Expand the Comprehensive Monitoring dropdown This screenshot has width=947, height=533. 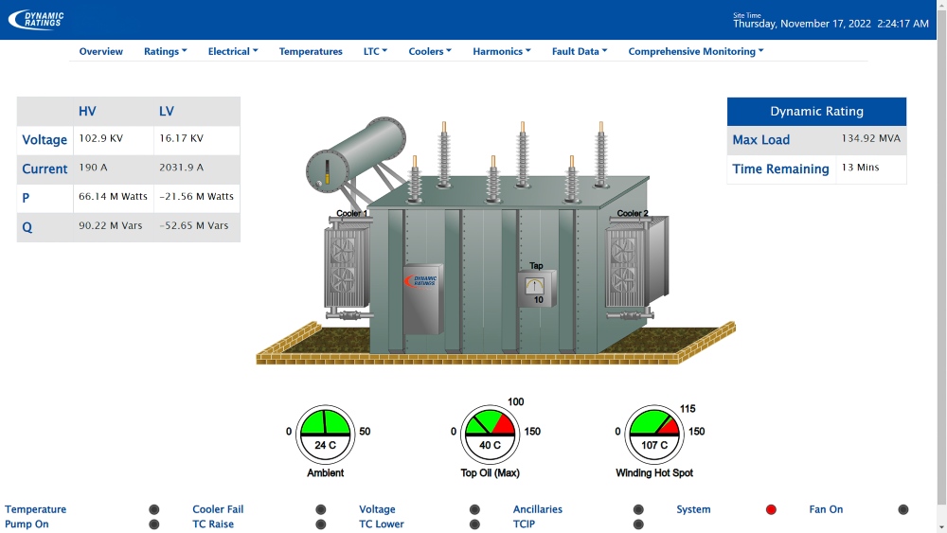click(696, 51)
